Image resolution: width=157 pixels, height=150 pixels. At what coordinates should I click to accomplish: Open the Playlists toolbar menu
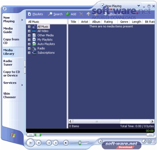click(x=35, y=14)
